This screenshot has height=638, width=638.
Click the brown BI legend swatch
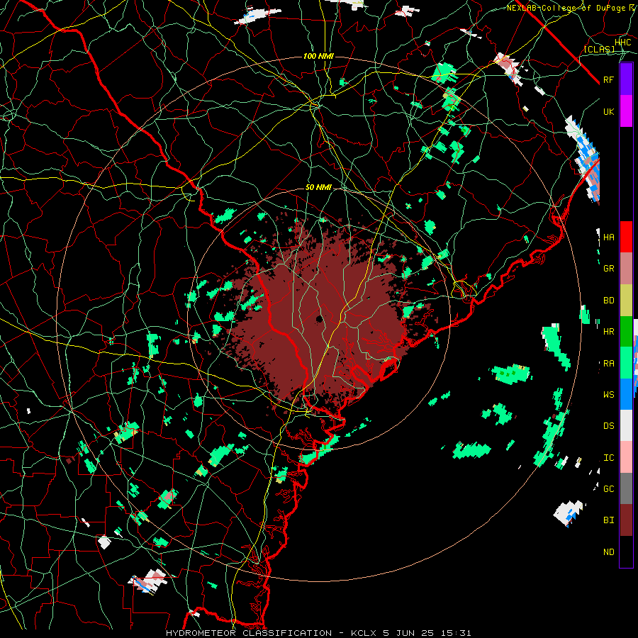click(626, 520)
